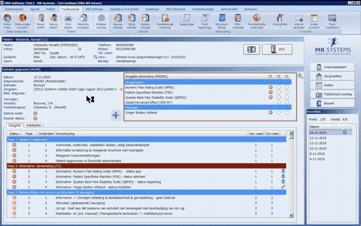The height and width of the screenshot is (226, 361).
Task: Switch to the Subdoelen tab
Action: (x=34, y=125)
